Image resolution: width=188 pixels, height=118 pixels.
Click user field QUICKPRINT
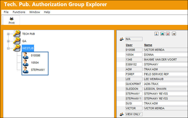[x=134, y=84]
